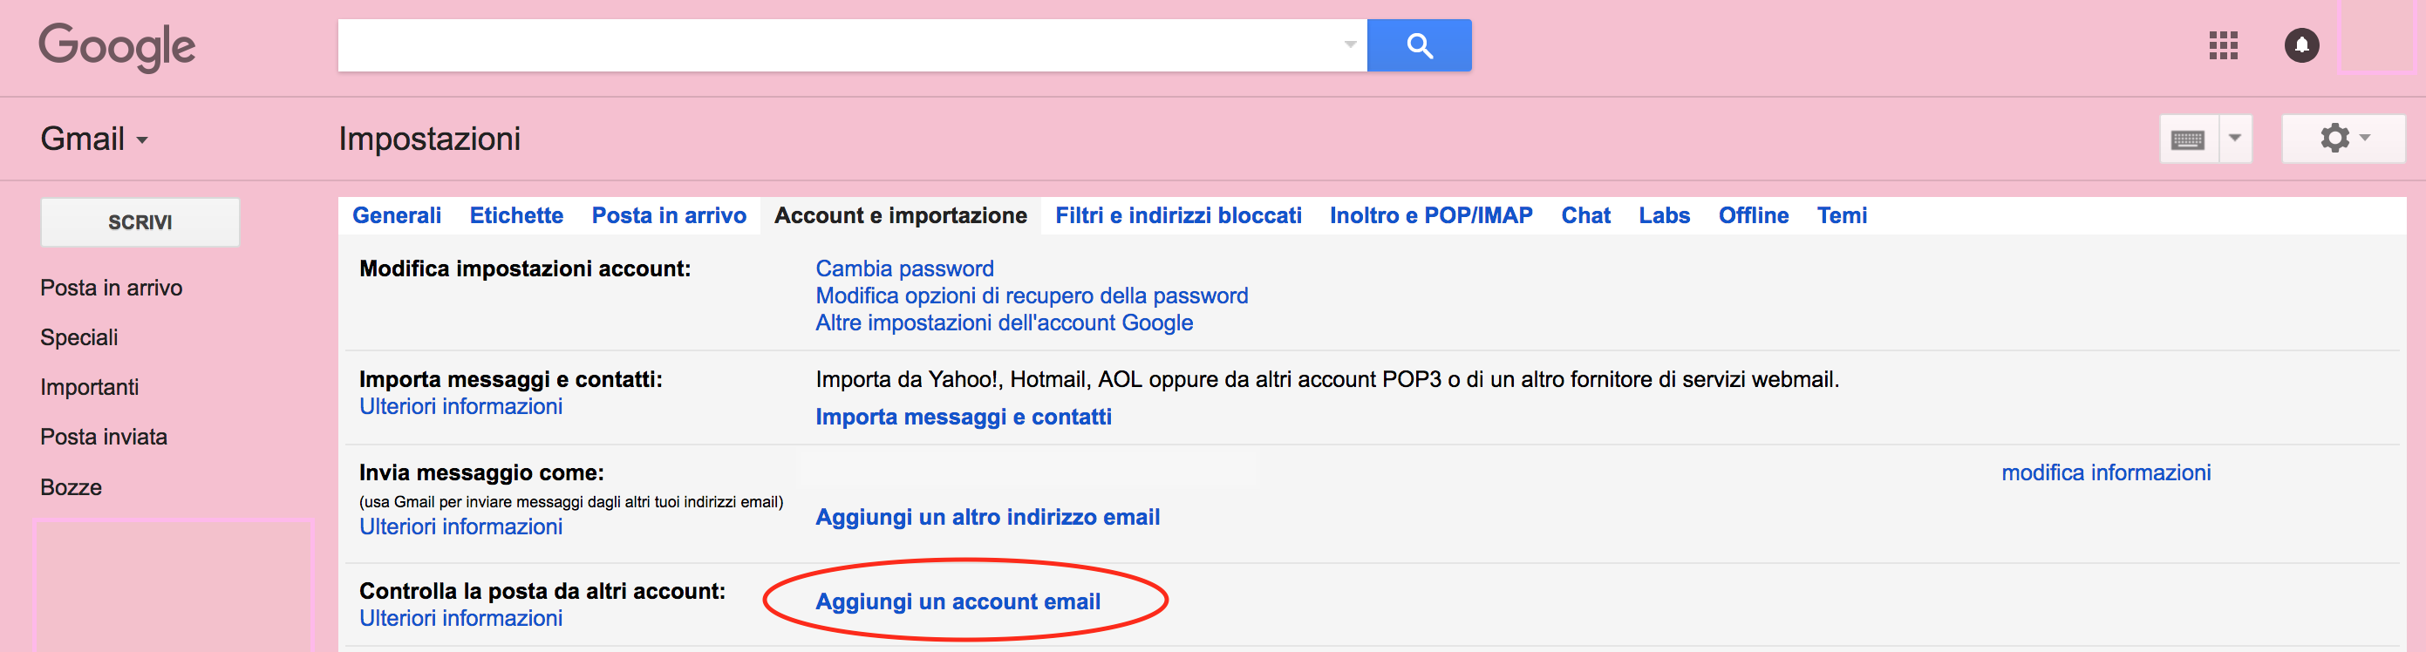Open Posta in arrivo in the sidebar
Viewport: 2426px width, 652px height.
pyautogui.click(x=111, y=288)
